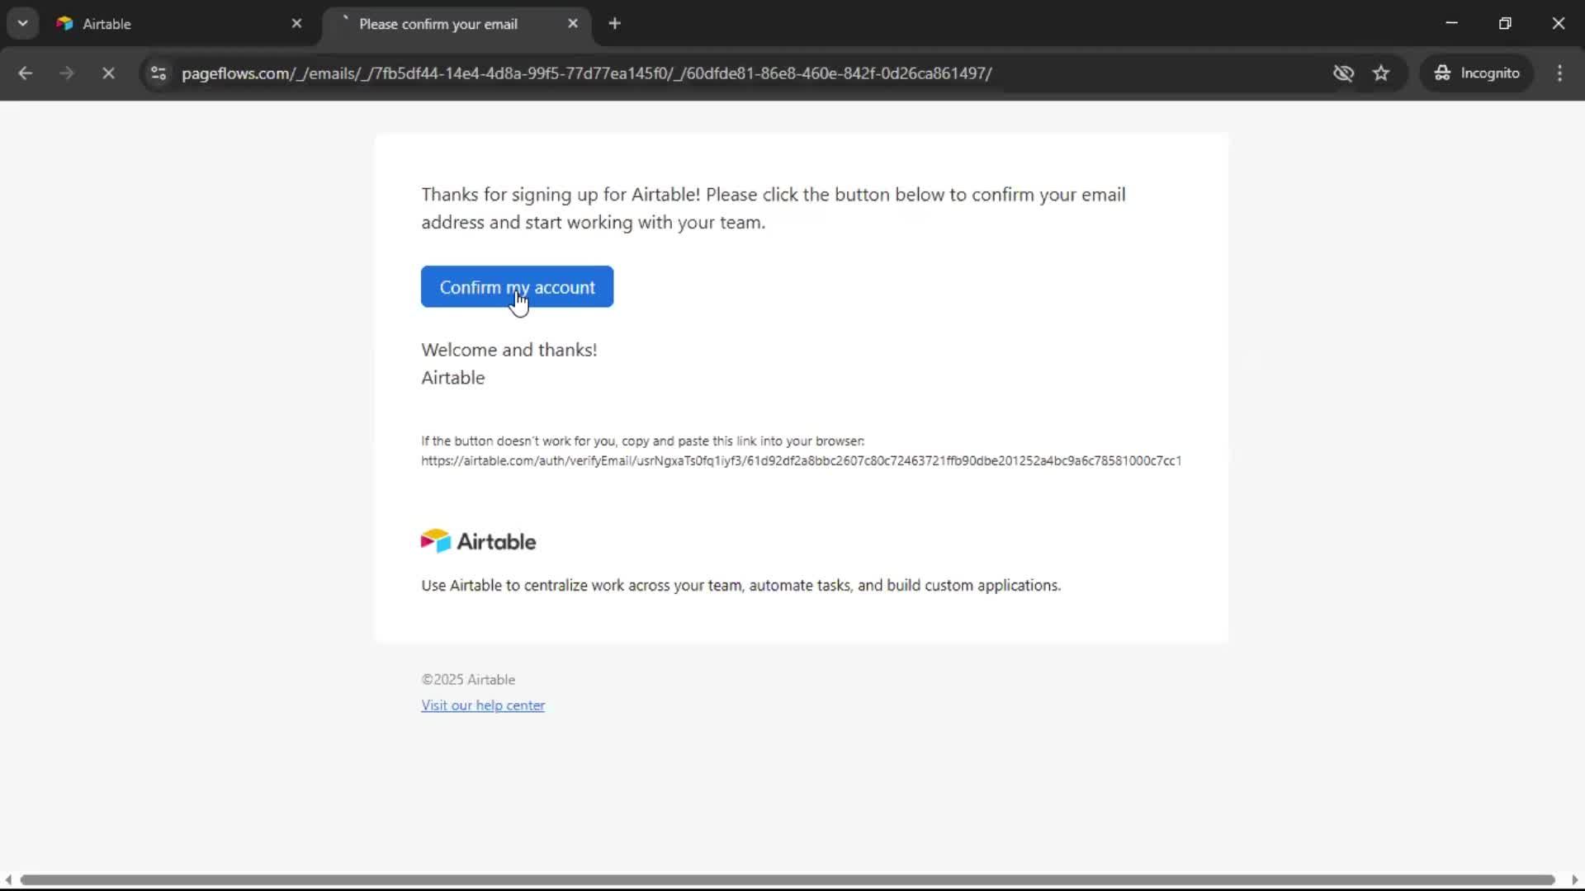
Task: Close the Please confirm your email tab
Action: [x=573, y=24]
